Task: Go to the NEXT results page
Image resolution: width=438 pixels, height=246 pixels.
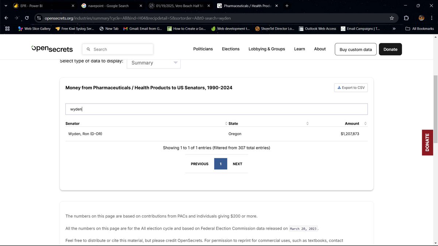Action: 238,164
